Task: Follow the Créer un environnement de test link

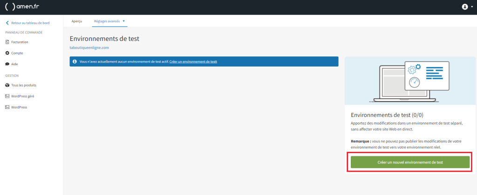Action: [193, 61]
